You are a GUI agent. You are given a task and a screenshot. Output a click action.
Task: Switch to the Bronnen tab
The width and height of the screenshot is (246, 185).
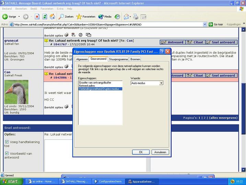[x=135, y=59]
